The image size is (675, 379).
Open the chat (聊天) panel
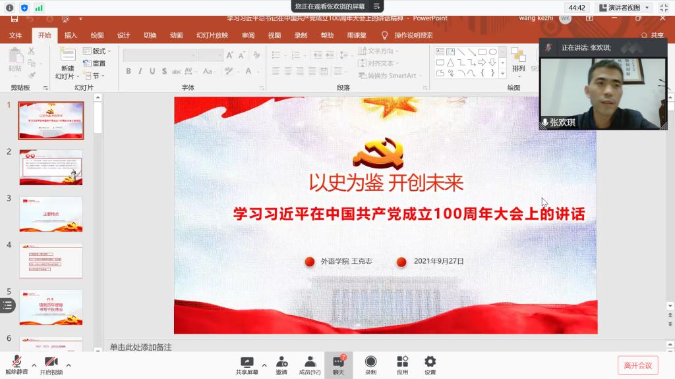tap(338, 364)
